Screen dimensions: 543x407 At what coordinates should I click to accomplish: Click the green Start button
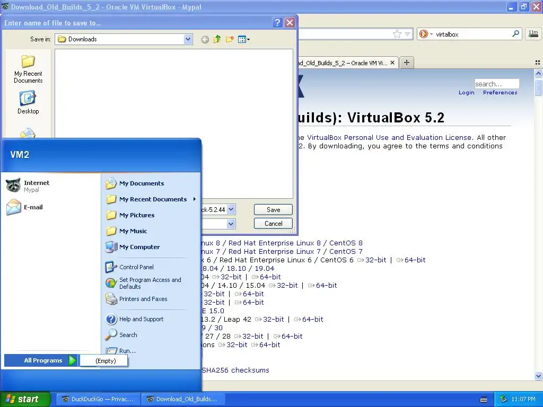click(x=25, y=399)
